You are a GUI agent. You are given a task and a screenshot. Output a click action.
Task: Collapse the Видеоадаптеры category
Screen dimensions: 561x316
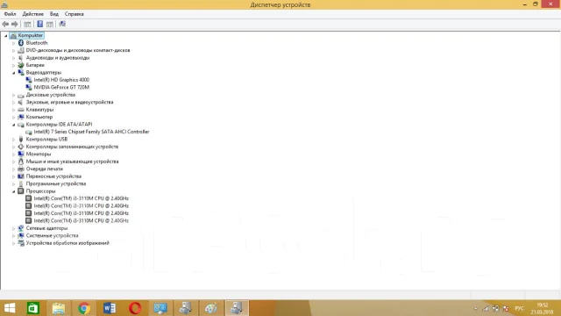[14, 73]
